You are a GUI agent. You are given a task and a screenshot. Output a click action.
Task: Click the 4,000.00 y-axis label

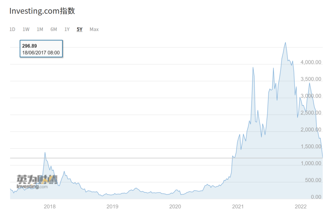(x=311, y=62)
